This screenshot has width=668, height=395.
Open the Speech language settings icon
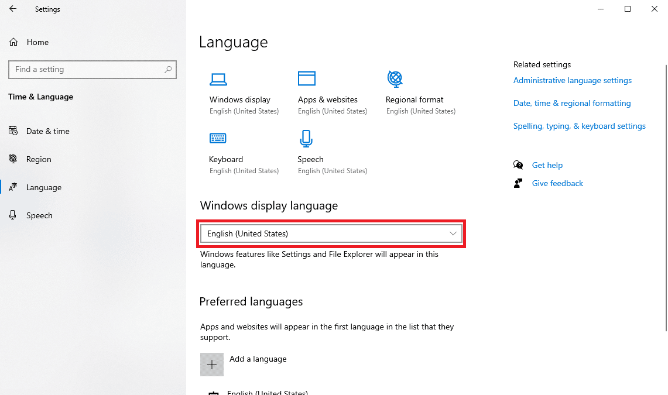tap(306, 138)
